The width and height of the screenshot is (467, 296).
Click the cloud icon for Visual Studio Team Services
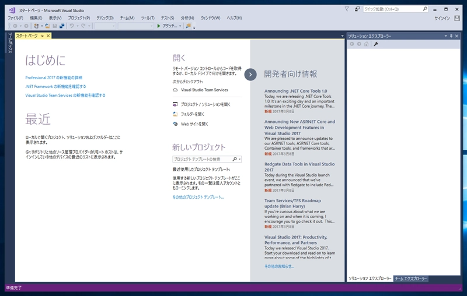point(175,90)
